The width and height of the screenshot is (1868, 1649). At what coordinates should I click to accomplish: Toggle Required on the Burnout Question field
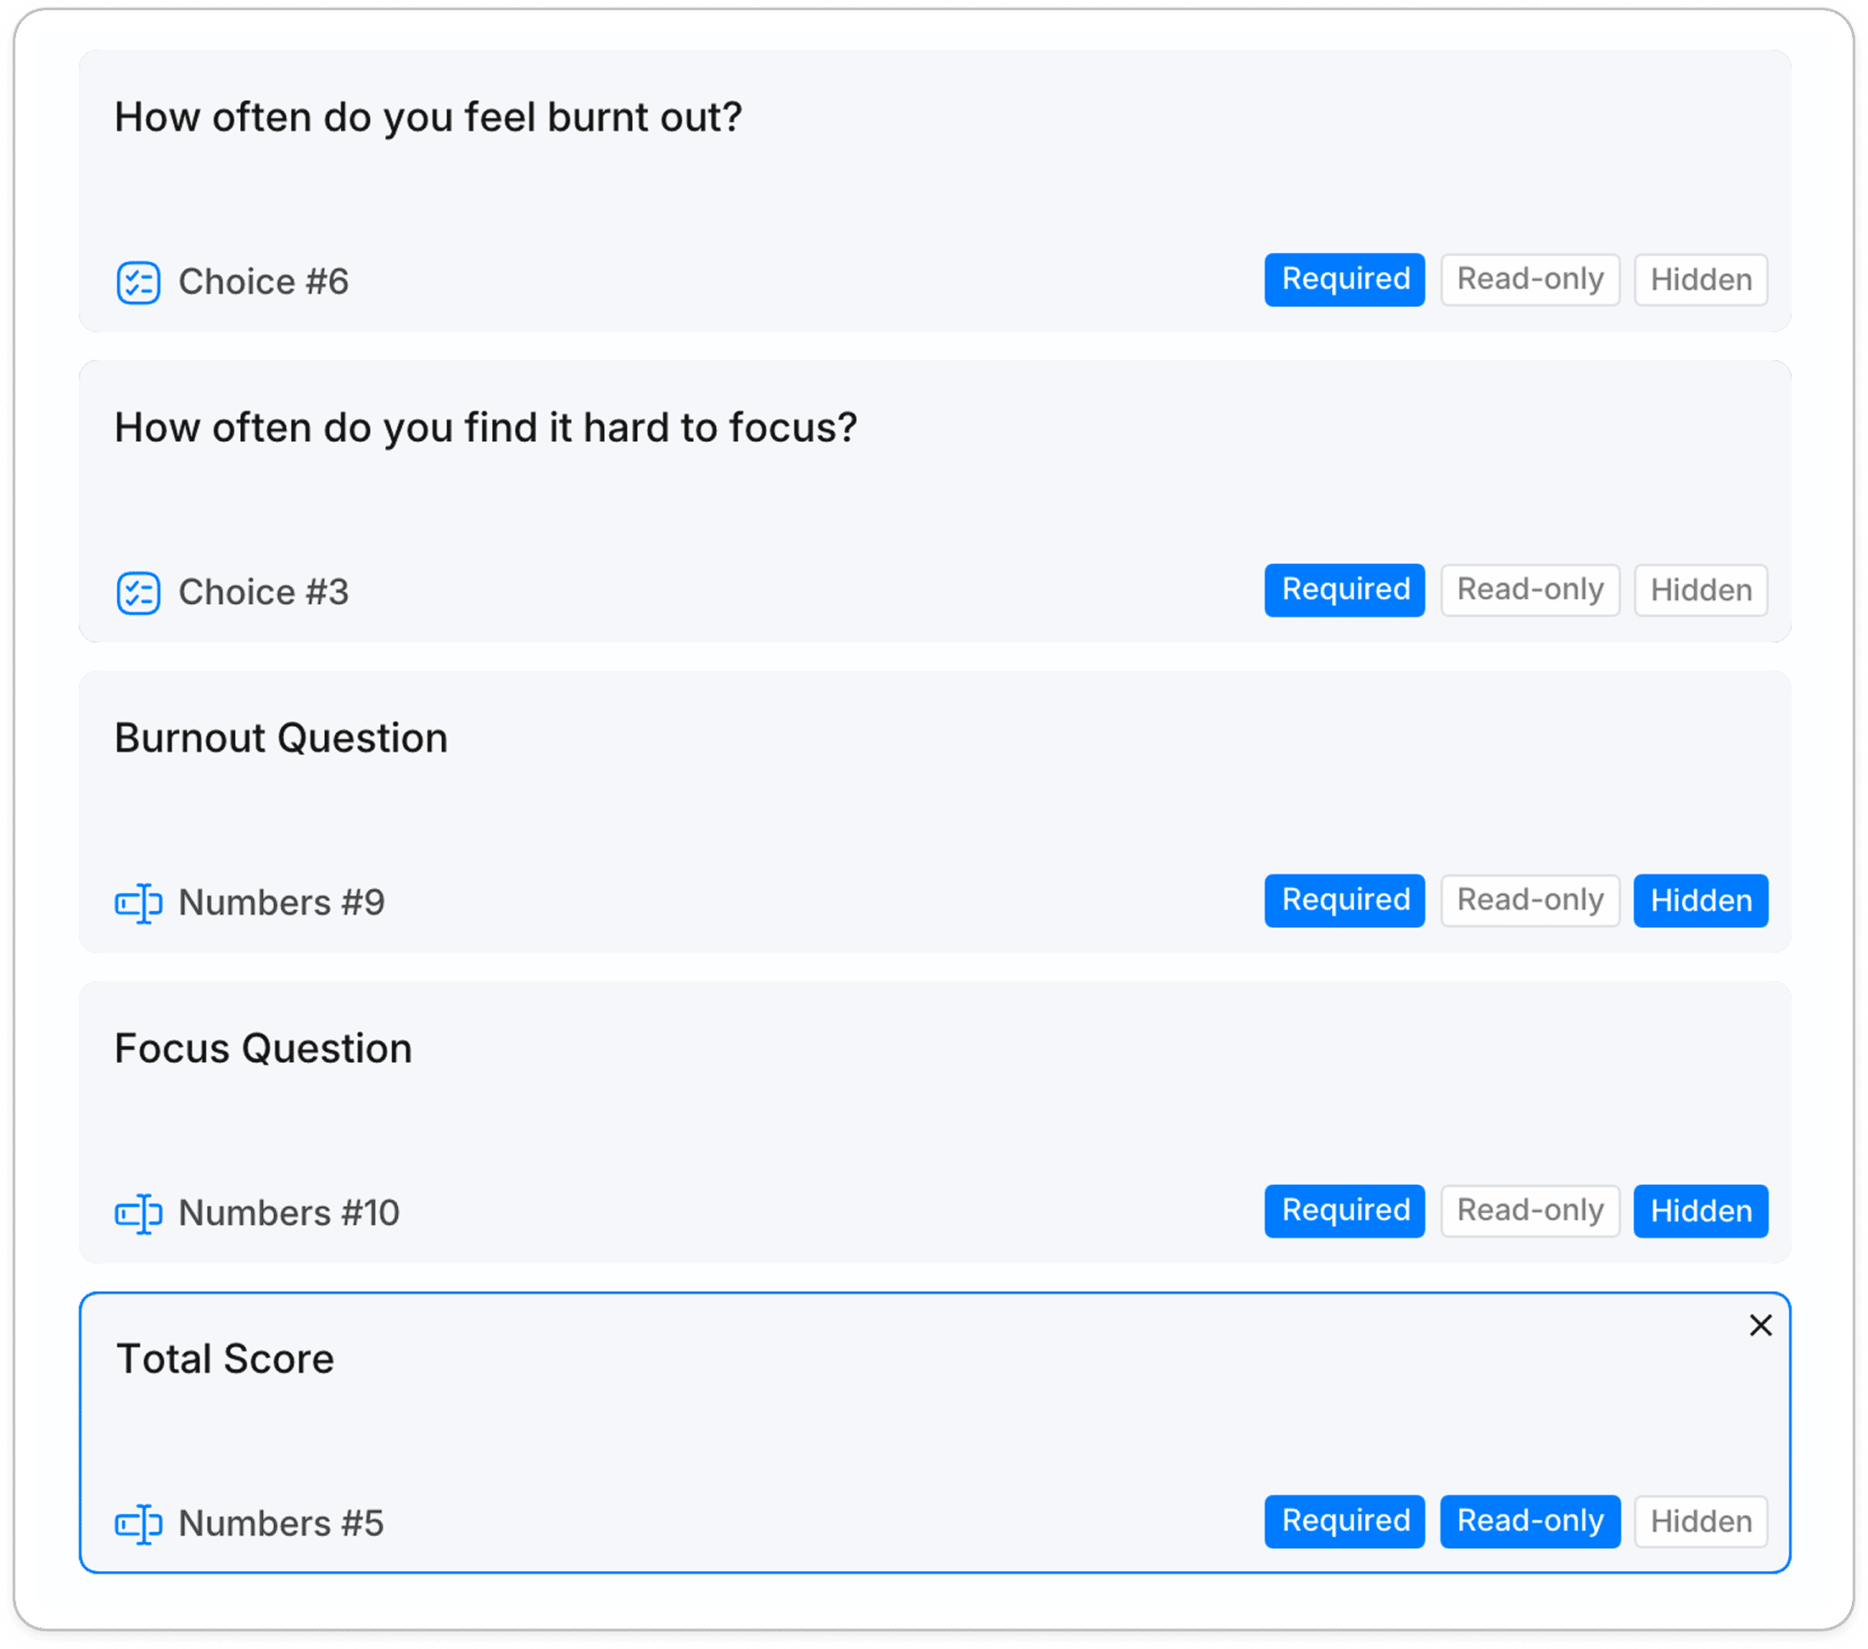click(x=1345, y=901)
